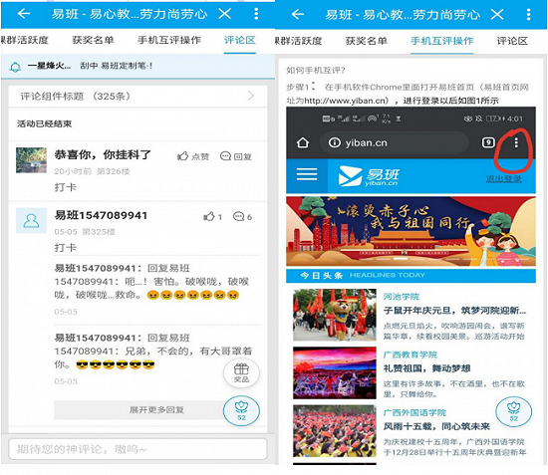Image resolution: width=548 pixels, height=475 pixels.
Task: Open Chrome three-dot menu circled in red
Action: [x=516, y=142]
